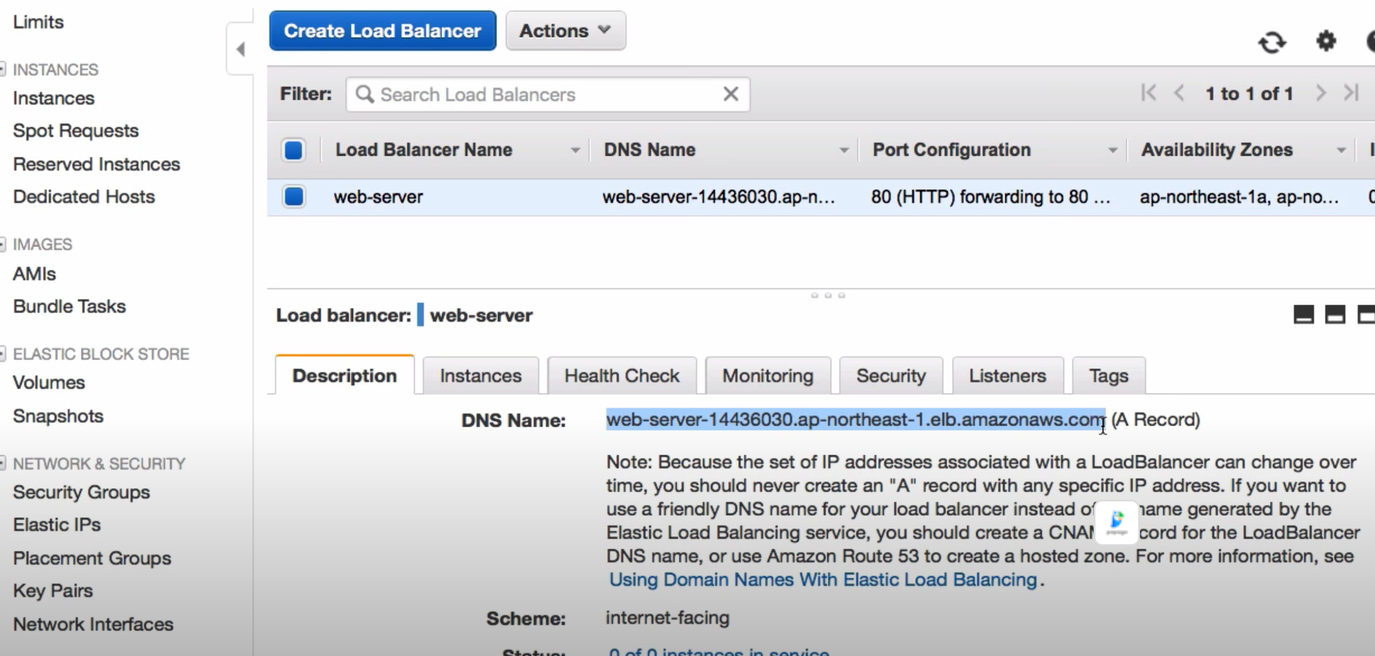Switch to the Health Check tab
1375x656 pixels.
click(x=621, y=376)
